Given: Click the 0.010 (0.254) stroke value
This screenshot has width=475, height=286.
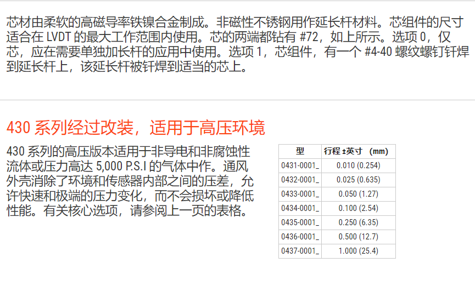Looking at the screenshot, I should [358, 165].
